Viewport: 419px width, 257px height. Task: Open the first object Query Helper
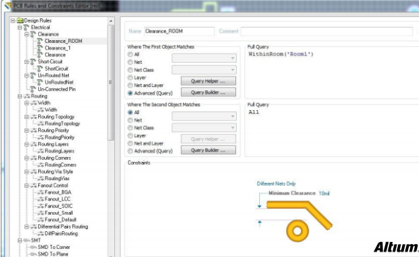point(208,81)
